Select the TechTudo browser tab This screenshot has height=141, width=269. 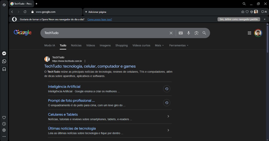(x=21, y=4)
